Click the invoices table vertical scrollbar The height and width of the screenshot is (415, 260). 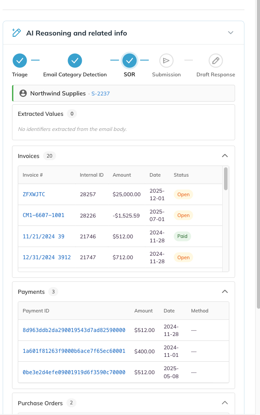tap(225, 179)
